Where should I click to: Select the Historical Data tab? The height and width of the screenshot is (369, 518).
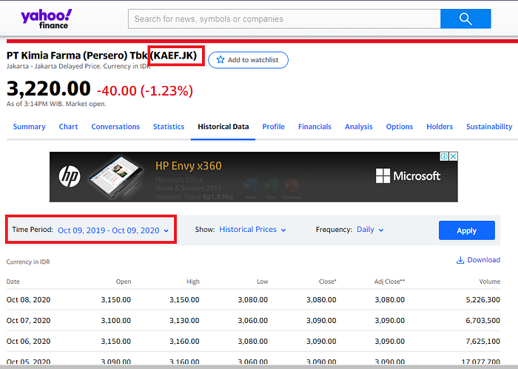[223, 127]
